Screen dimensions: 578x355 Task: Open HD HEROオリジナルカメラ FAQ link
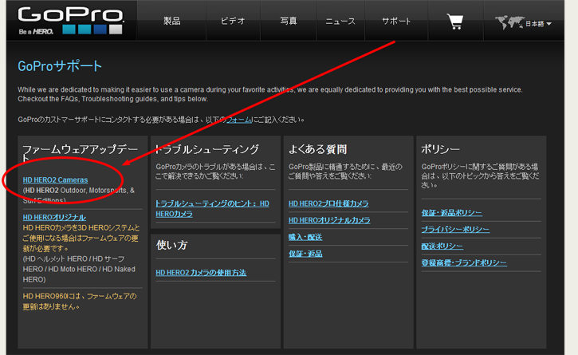329,220
